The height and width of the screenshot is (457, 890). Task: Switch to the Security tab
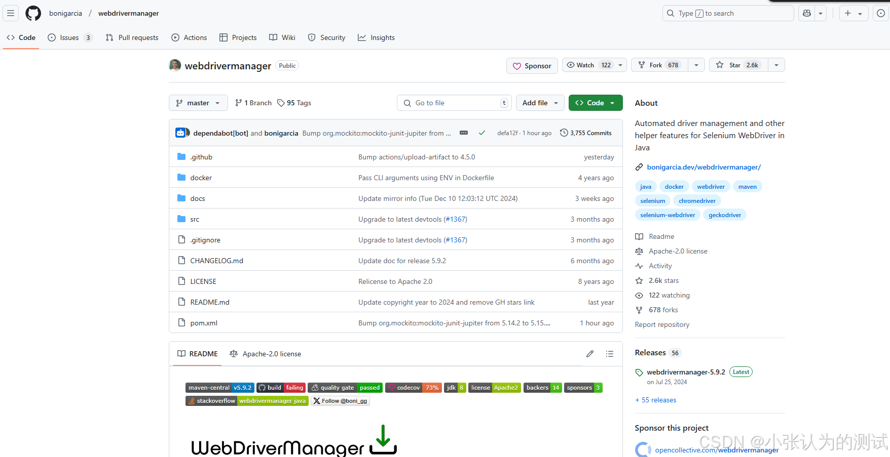pyautogui.click(x=326, y=37)
